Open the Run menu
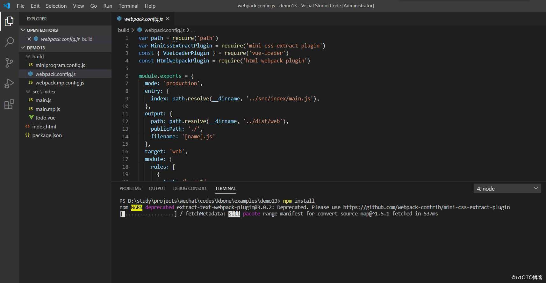546x283 pixels. pos(108,6)
